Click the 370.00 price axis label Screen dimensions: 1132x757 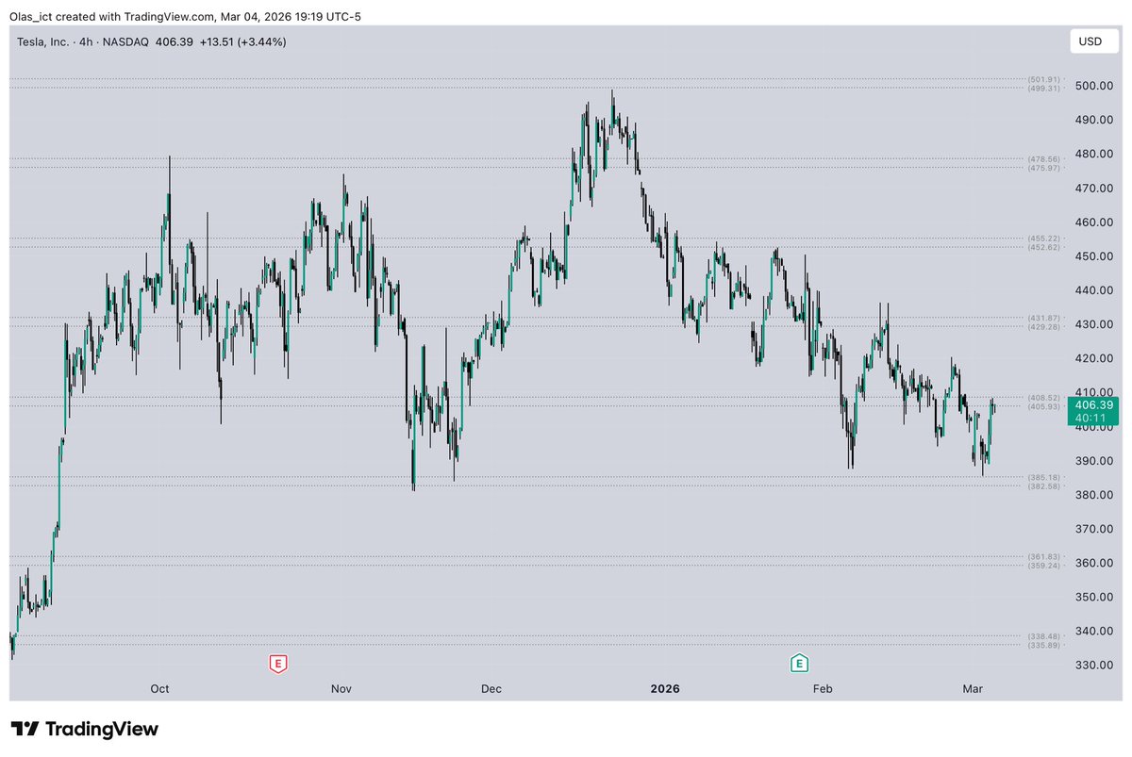pyautogui.click(x=1092, y=529)
